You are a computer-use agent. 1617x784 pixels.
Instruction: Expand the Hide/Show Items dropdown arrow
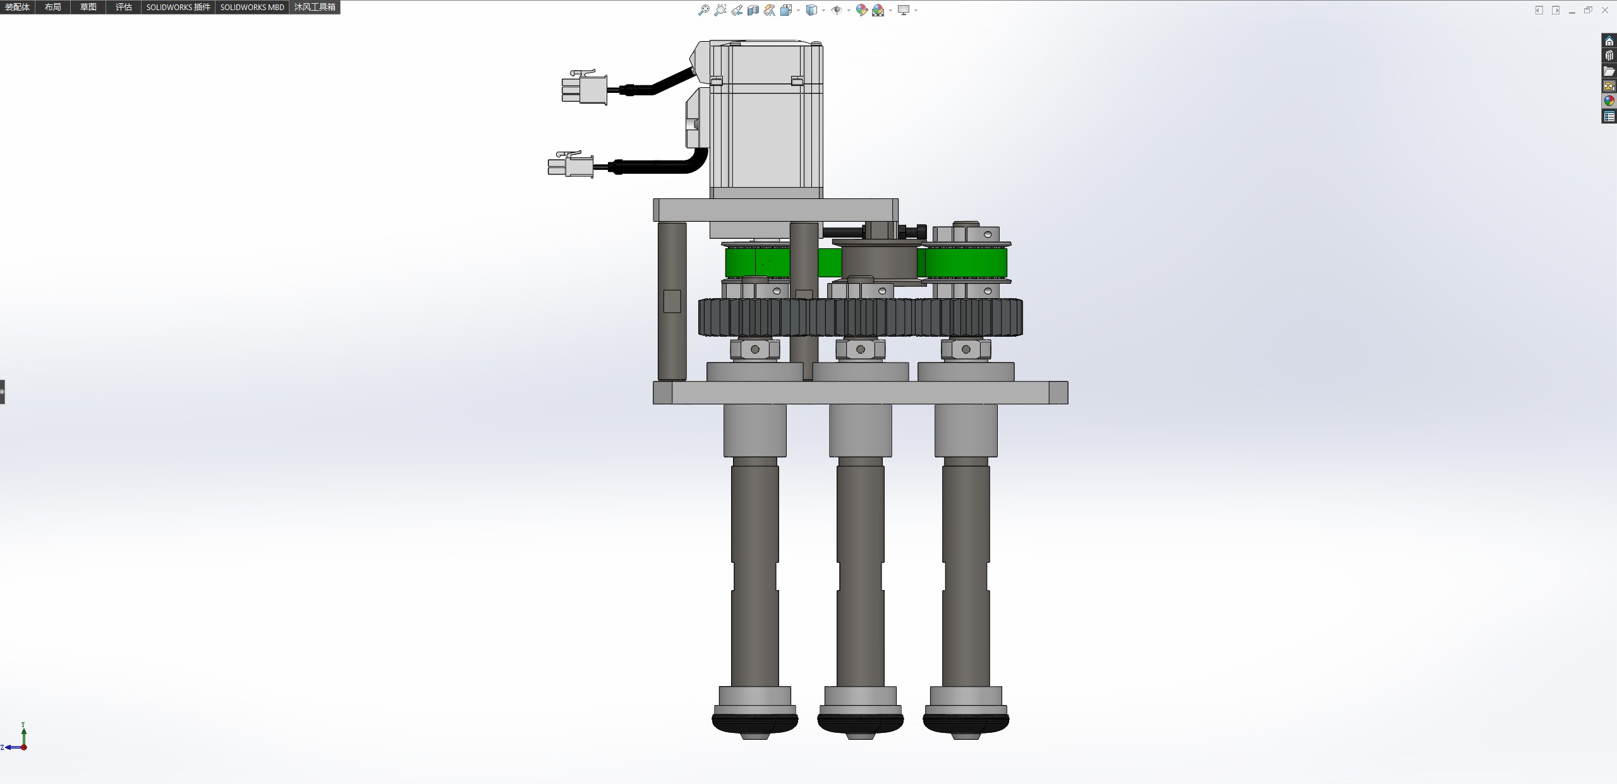(x=848, y=10)
